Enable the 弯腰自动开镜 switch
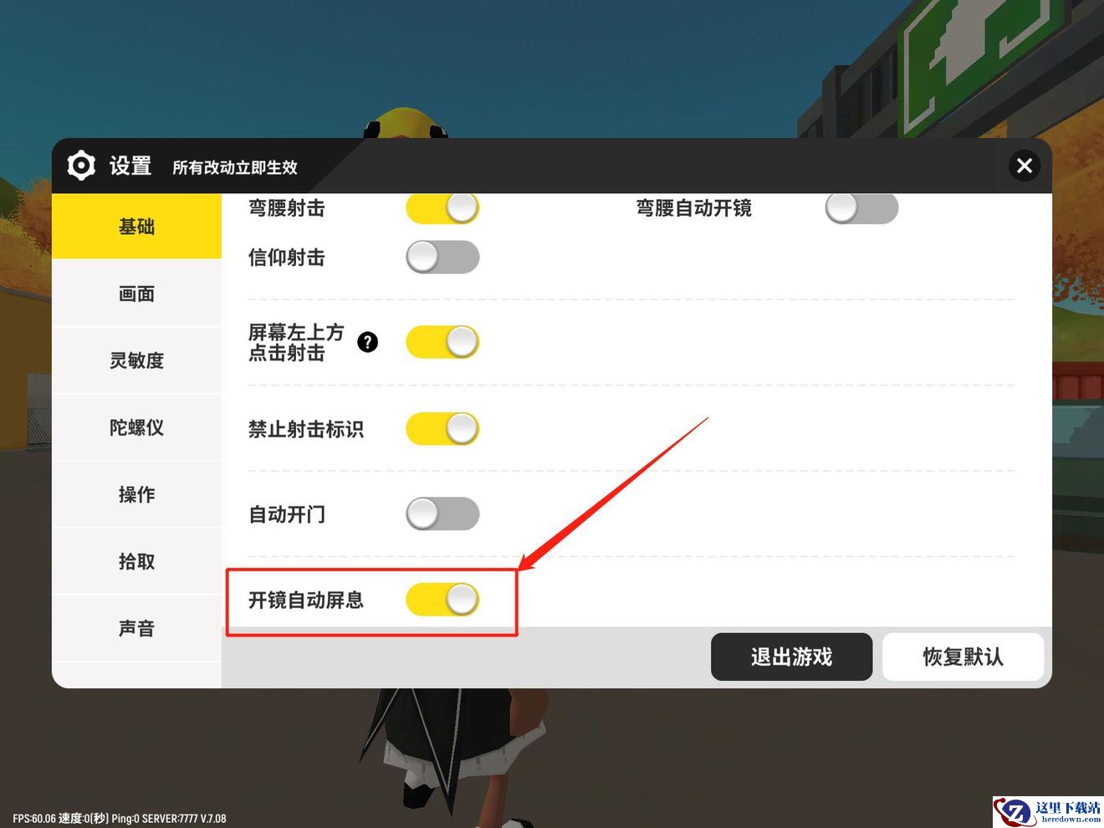This screenshot has height=828, width=1104. [x=861, y=207]
